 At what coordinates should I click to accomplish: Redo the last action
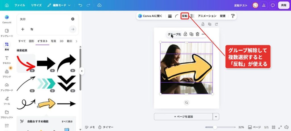point(88,5)
